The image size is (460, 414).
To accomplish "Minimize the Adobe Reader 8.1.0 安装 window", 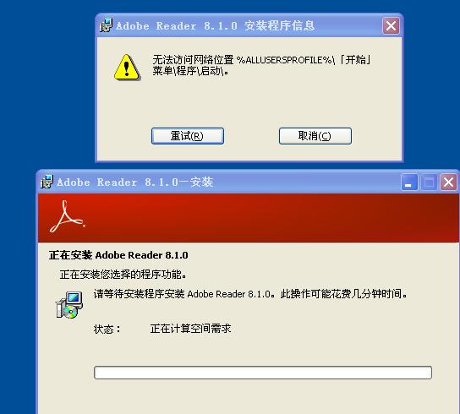I will (x=409, y=182).
